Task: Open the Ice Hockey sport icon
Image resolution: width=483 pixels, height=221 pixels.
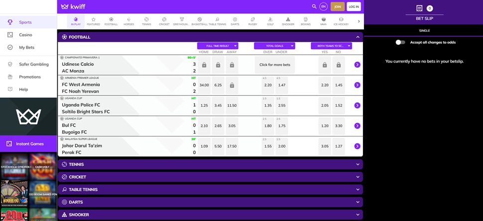Action: coord(341,21)
